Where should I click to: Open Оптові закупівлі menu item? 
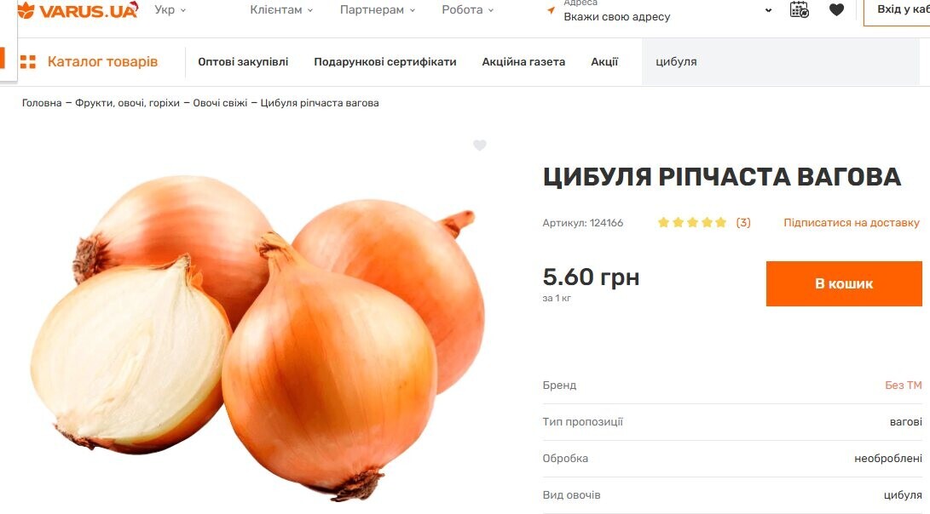point(243,61)
